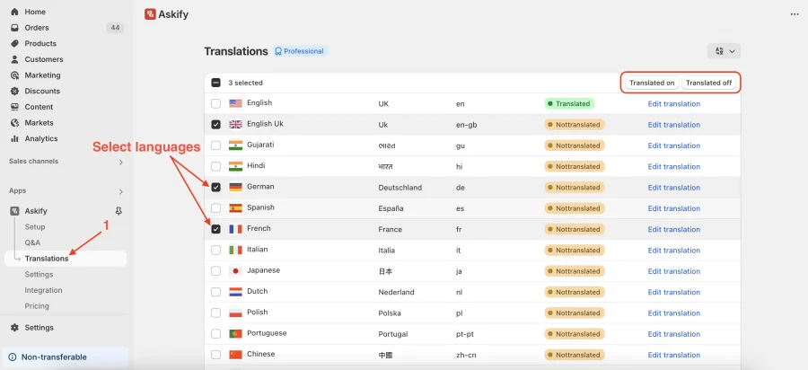The image size is (808, 370).
Task: Check the Spanish language checkbox
Action: (215, 208)
